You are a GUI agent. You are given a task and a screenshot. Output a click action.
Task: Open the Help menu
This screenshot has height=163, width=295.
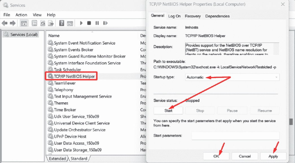(51, 15)
